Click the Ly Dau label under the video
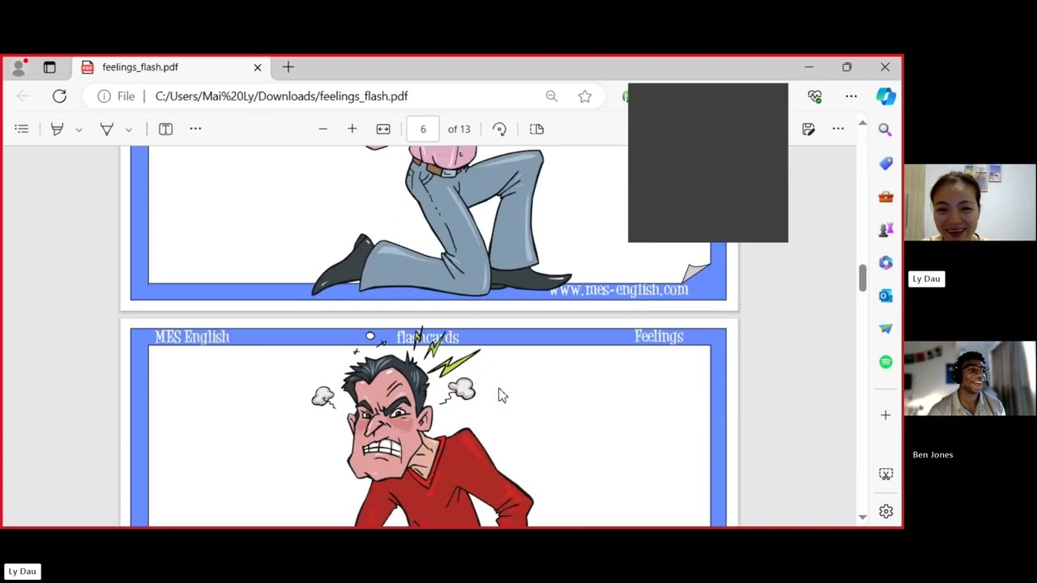 (x=926, y=279)
